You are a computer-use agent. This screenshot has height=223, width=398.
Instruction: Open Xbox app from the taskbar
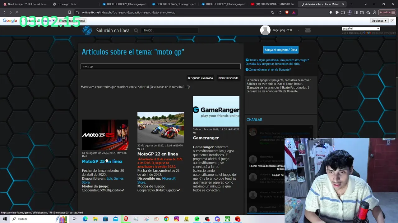pyautogui.click(x=228, y=219)
